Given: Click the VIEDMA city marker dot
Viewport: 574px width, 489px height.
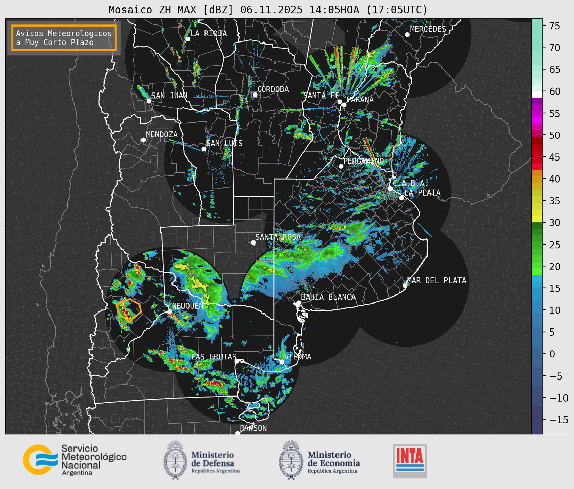Looking at the screenshot, I should 282,362.
